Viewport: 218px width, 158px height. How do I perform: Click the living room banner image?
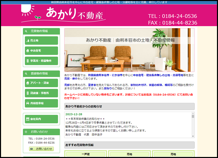[x=129, y=50]
